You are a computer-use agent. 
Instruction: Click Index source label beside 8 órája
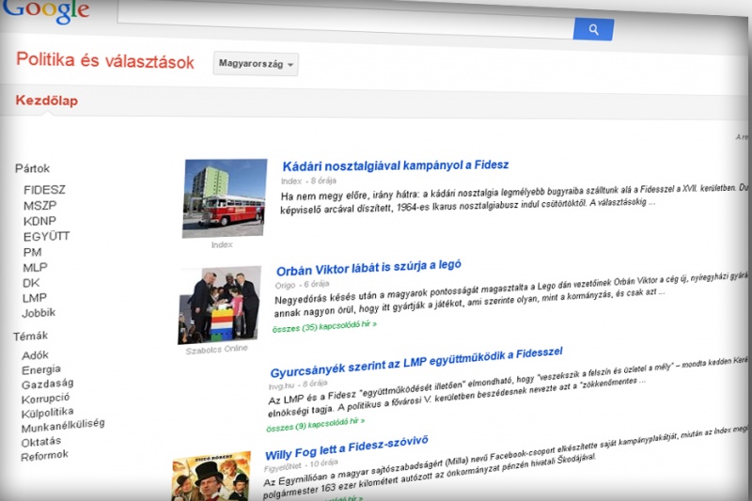point(291,180)
